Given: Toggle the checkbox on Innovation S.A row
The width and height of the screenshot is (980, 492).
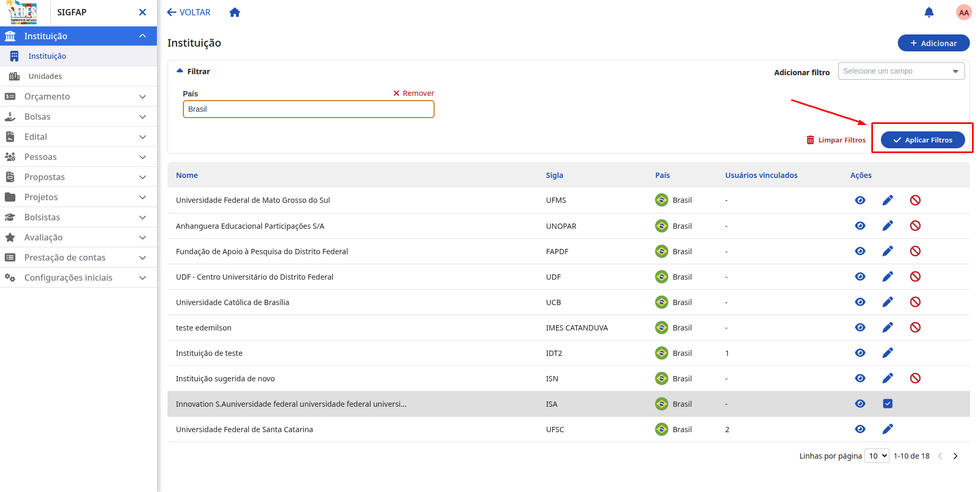Looking at the screenshot, I should click(x=887, y=404).
